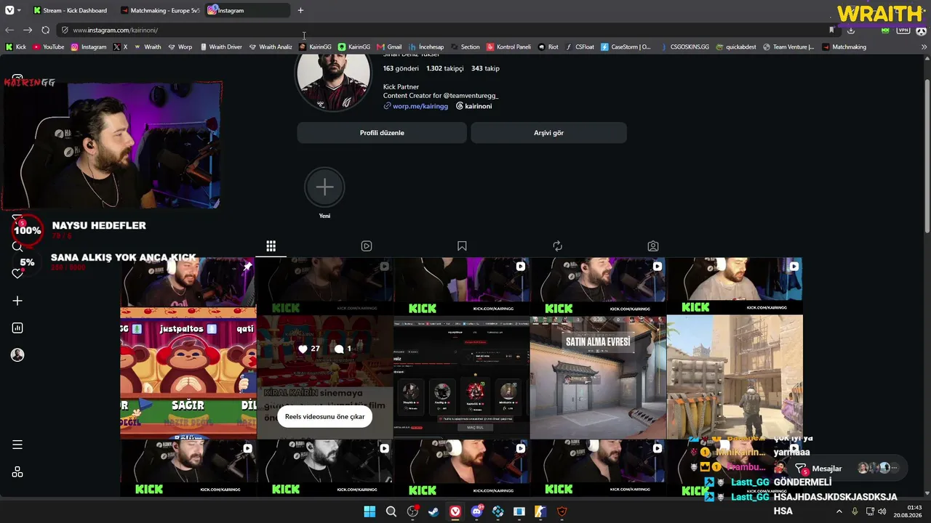Switch to the posts grid tab
Viewport: 931px width, 523px height.
[271, 246]
